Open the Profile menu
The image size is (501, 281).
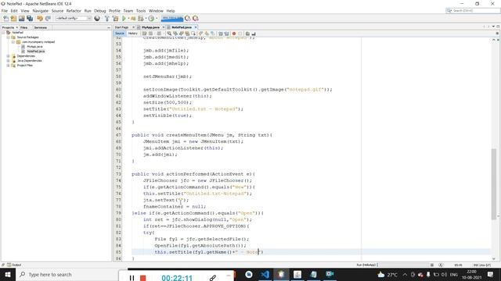click(x=114, y=11)
